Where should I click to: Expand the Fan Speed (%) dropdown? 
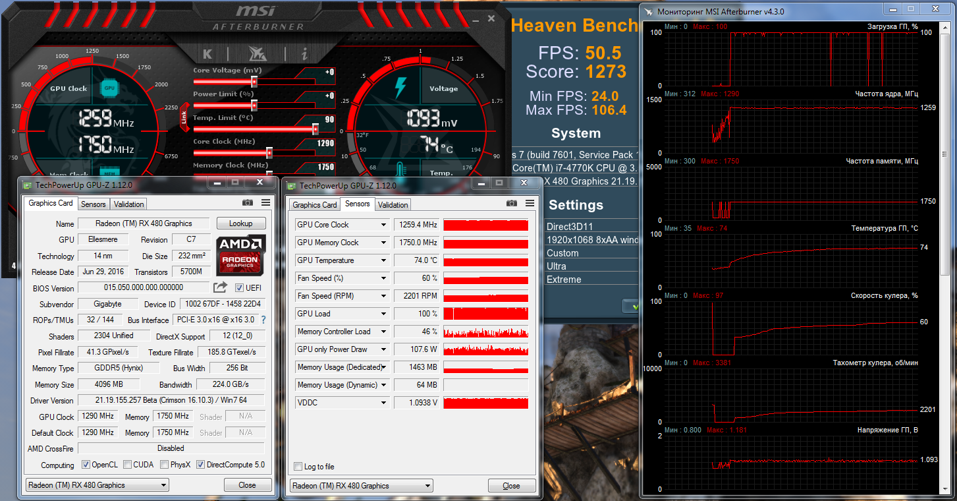coord(383,278)
